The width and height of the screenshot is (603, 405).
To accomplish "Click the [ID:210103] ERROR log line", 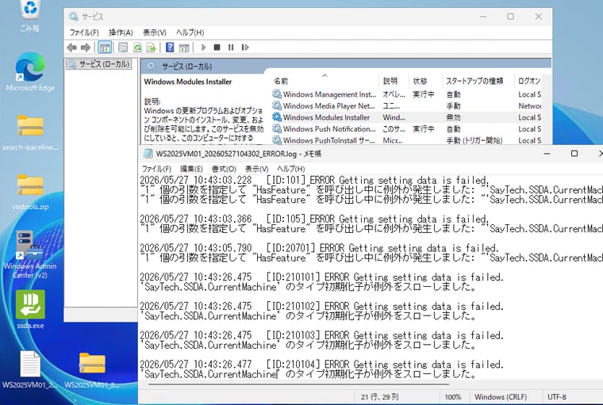I will click(x=321, y=335).
